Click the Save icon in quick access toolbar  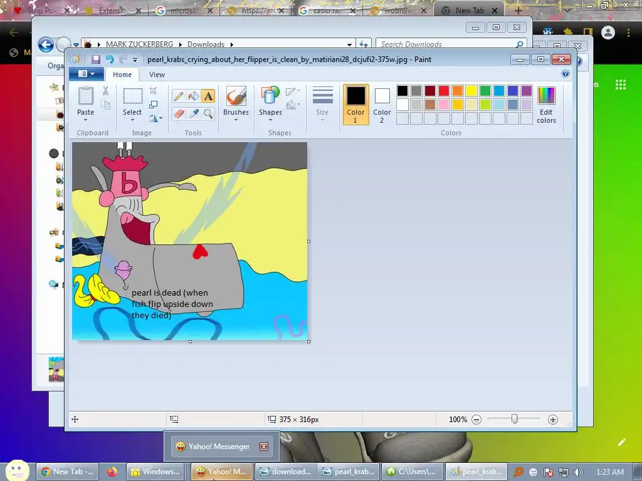pos(95,59)
